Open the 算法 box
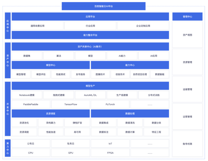This screenshot has height=161, width=208. pyautogui.click(x=59, y=56)
